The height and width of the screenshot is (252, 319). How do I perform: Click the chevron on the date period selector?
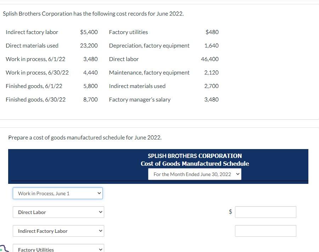(x=237, y=174)
